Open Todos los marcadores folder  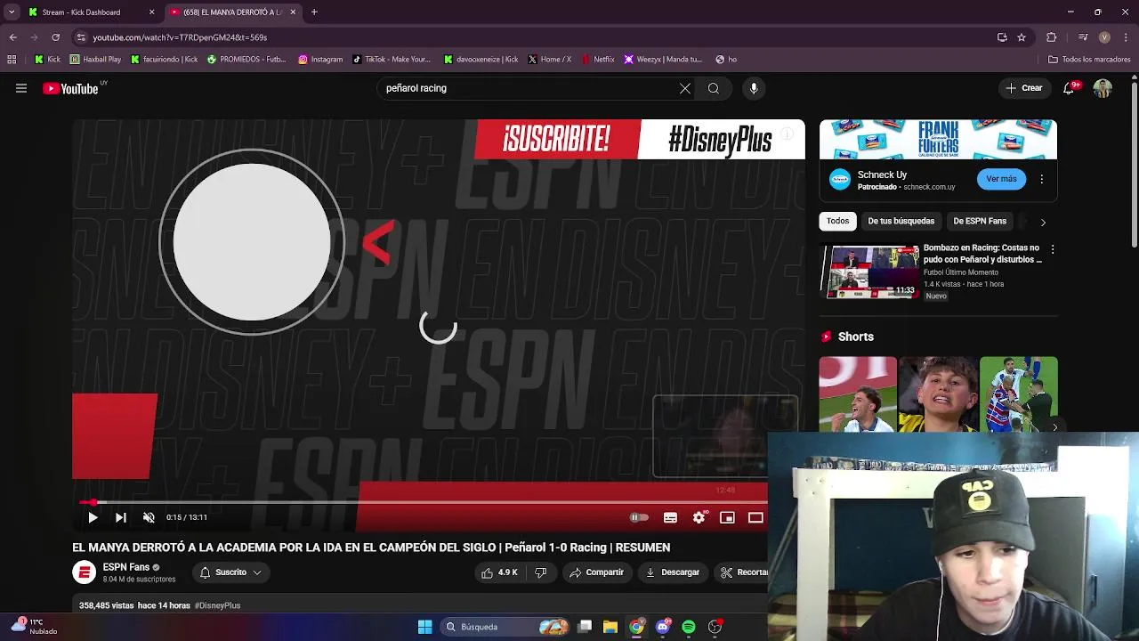point(1089,60)
